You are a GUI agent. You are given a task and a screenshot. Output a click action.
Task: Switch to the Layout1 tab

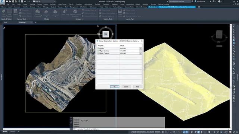click(12, 131)
